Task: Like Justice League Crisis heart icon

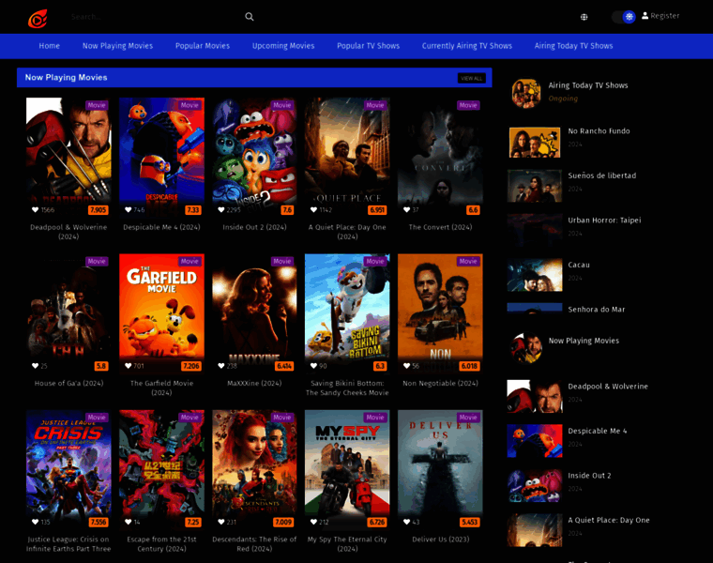Action: click(35, 522)
